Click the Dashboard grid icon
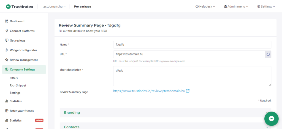 pyautogui.click(x=7, y=21)
